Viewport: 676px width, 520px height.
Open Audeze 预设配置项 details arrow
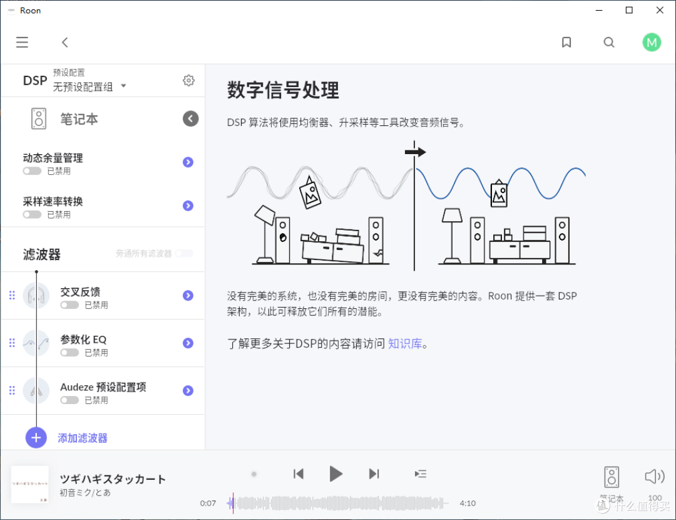(188, 390)
